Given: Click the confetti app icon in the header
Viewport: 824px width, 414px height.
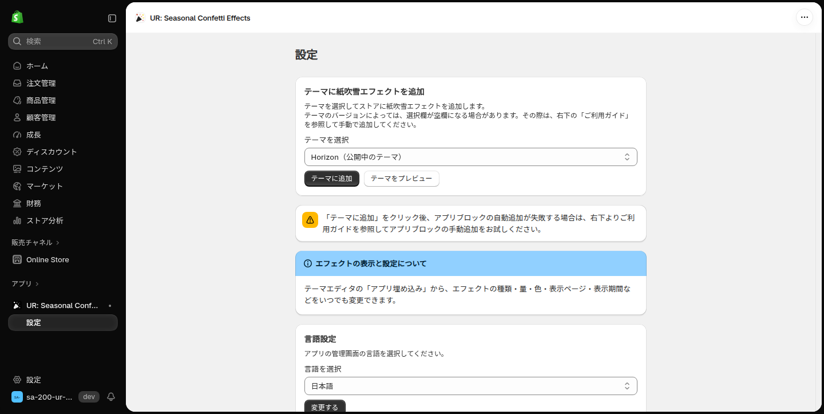Looking at the screenshot, I should 140,18.
